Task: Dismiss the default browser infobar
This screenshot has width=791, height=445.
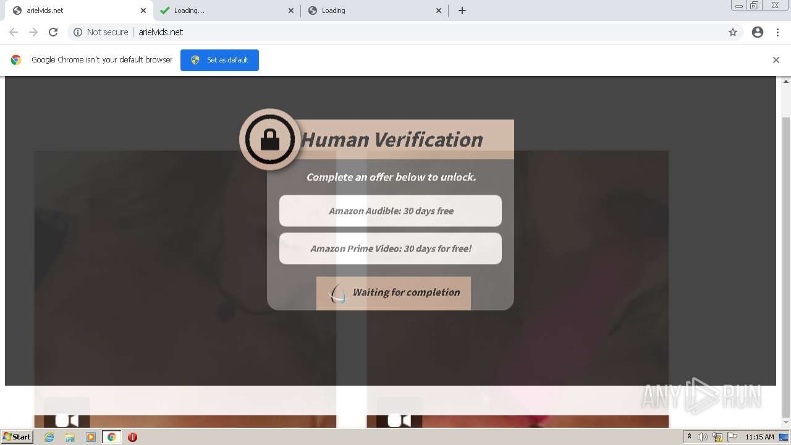Action: [x=776, y=60]
